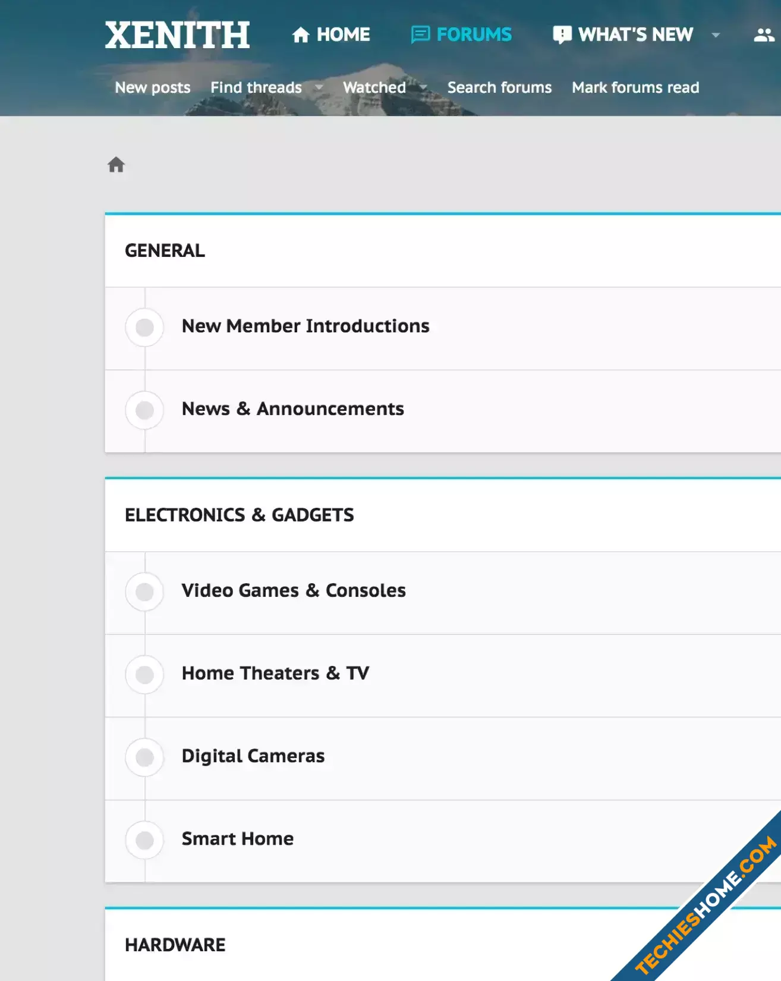Expand the WHAT'S NEW dropdown arrow
Image resolution: width=781 pixels, height=981 pixels.
[716, 35]
